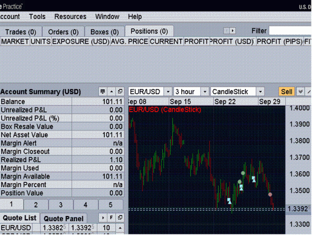
Task: Click the lower green circle trade marker on chart
Action: (x=240, y=182)
